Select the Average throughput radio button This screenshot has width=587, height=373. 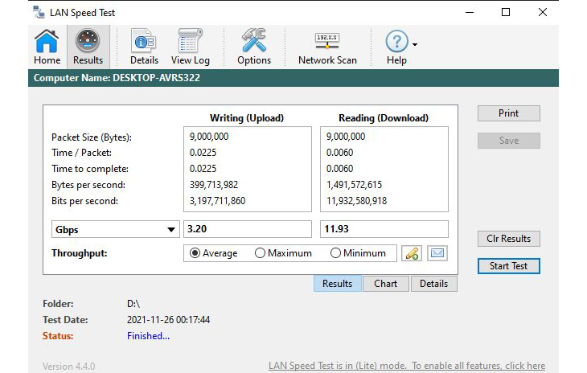coord(195,253)
